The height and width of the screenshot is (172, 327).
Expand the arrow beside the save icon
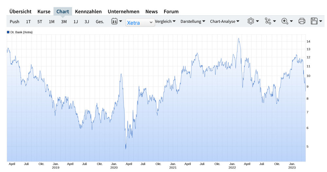pos(321,21)
